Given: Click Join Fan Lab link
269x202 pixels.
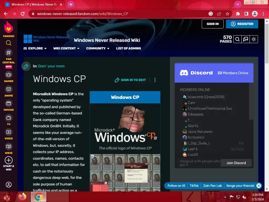Looking at the screenshot, I should pos(212,186).
